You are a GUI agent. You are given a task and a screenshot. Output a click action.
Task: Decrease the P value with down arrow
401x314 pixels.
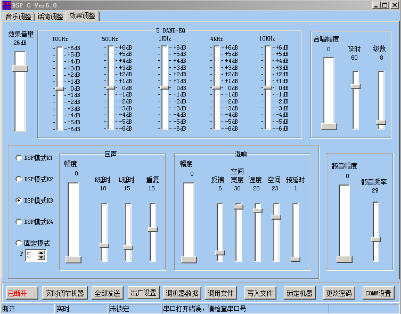(x=41, y=257)
